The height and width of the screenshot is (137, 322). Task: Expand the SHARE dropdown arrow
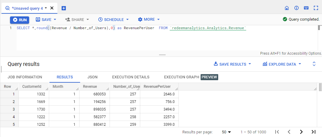88,19
